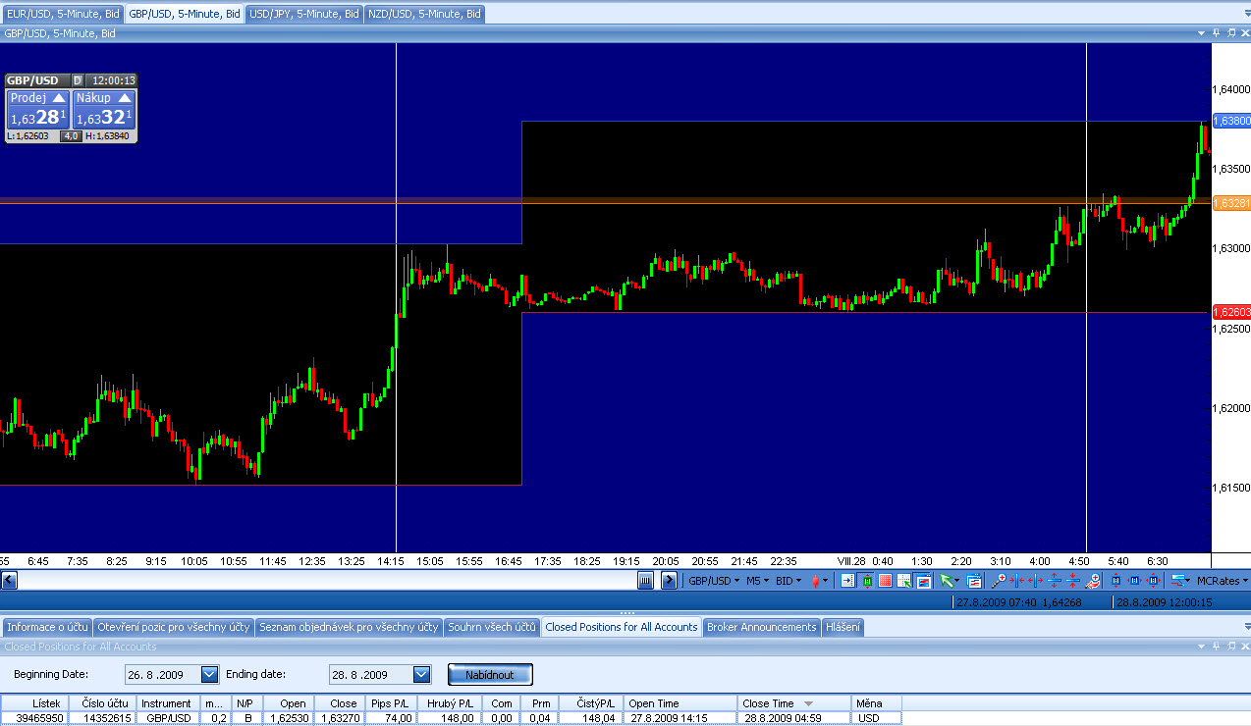The height and width of the screenshot is (726, 1251).
Task: Toggle the green candle autoscale icon
Action: tap(867, 581)
